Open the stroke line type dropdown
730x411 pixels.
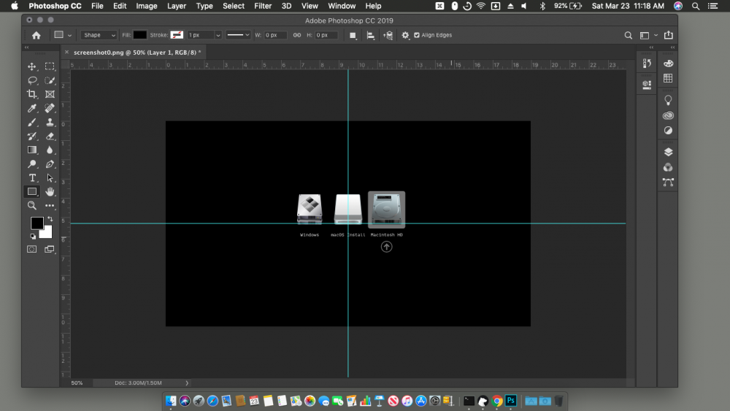pyautogui.click(x=238, y=35)
